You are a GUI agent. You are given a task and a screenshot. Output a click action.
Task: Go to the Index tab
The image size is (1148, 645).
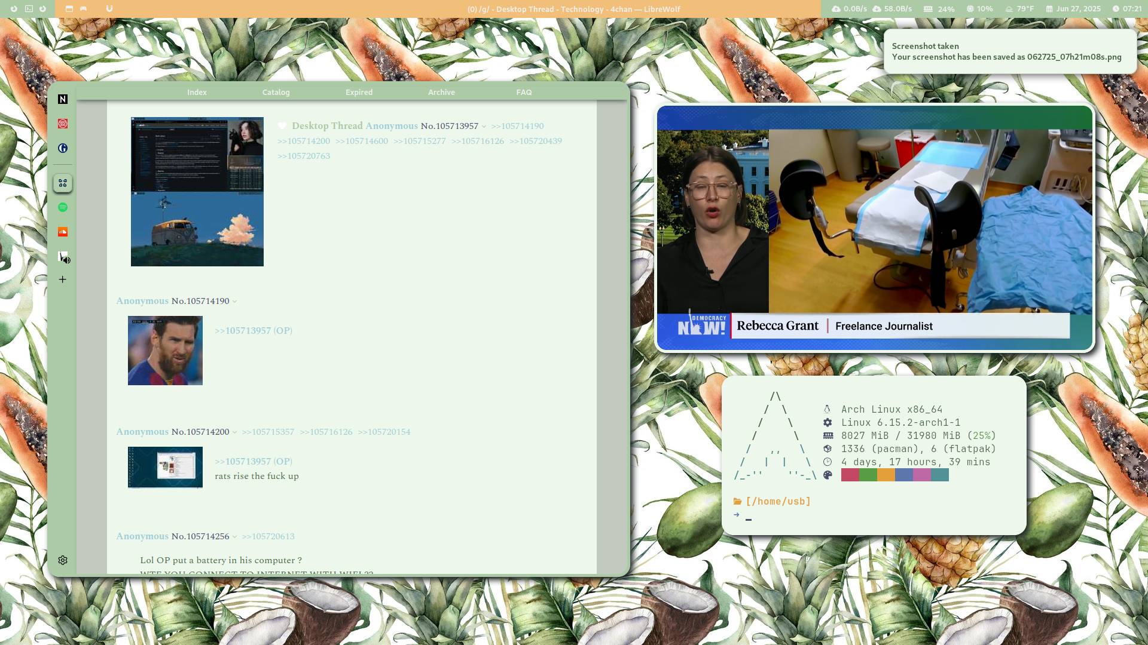coord(197,92)
